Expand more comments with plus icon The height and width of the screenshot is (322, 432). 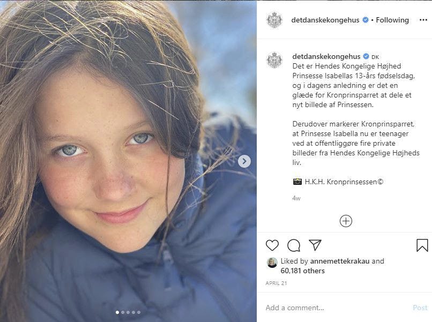pos(346,221)
